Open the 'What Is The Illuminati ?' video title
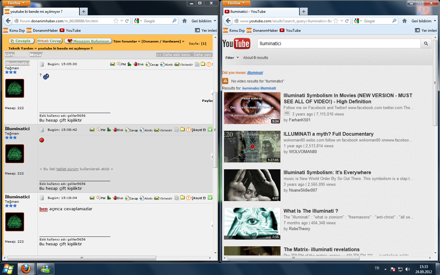The width and height of the screenshot is (440, 275). point(311,211)
